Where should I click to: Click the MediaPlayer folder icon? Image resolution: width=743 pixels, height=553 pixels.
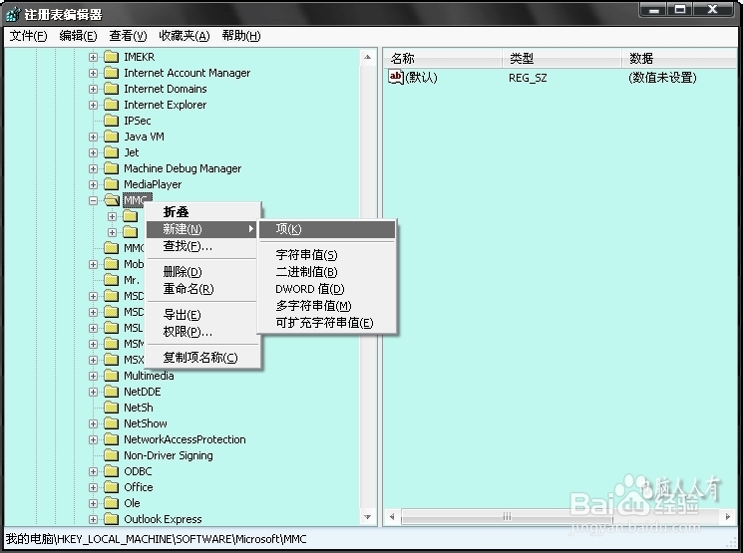[x=112, y=184]
